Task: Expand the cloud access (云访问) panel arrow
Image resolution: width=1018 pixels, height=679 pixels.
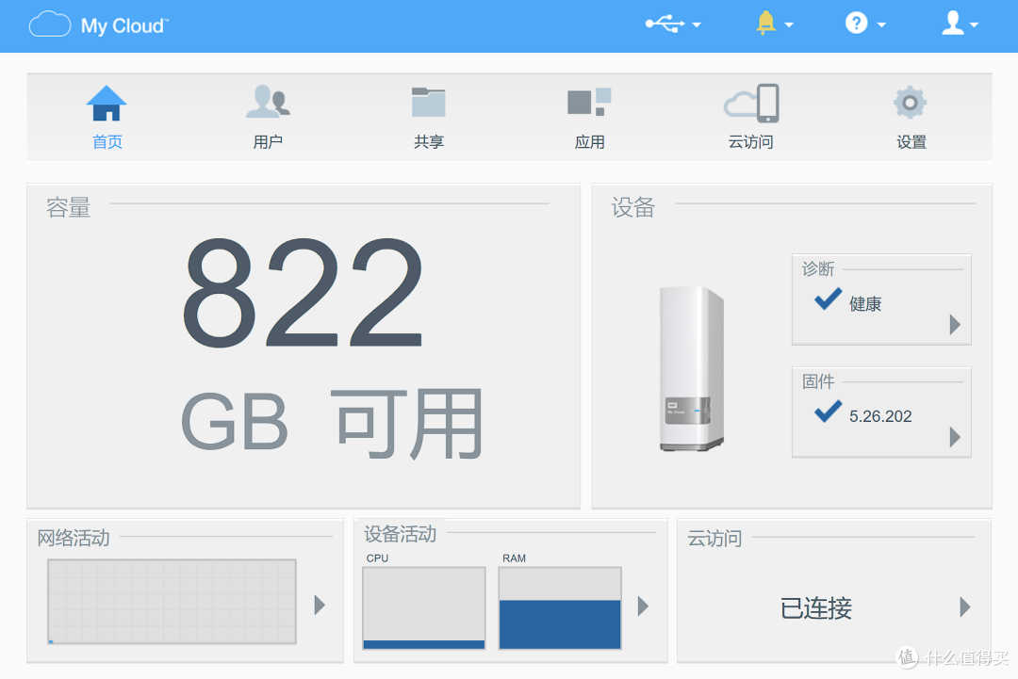Action: (965, 607)
